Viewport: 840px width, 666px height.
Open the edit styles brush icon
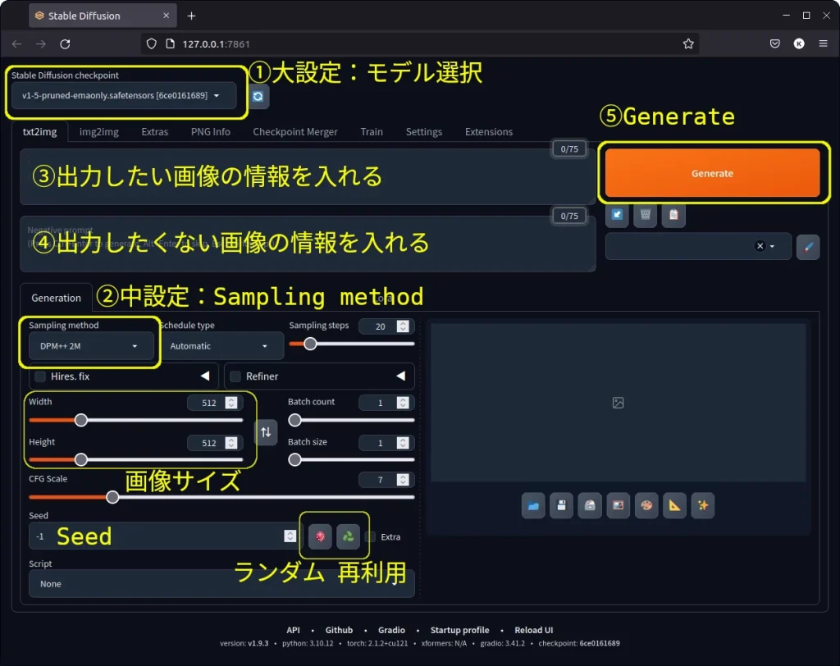(x=808, y=247)
